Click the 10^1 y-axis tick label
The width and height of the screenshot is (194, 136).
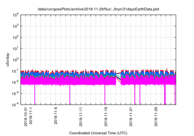point(15,49)
